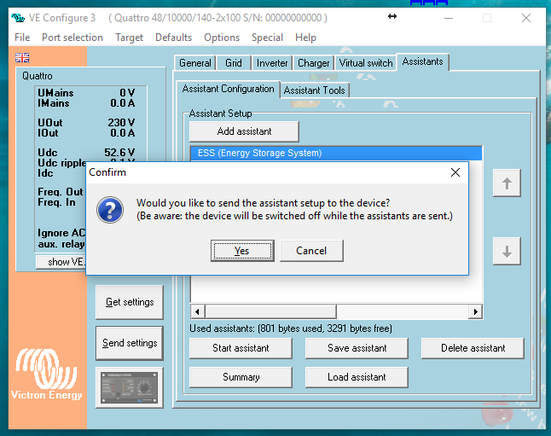
Task: Select the Assistant Configuration sub-tab
Action: pyautogui.click(x=228, y=89)
